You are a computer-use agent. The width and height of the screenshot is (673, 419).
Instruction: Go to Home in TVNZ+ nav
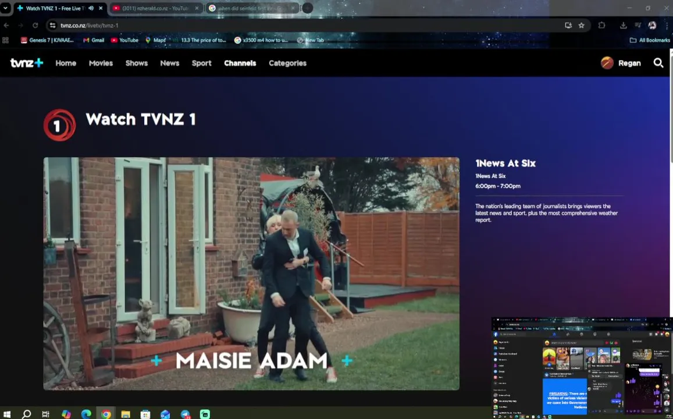[x=66, y=63]
